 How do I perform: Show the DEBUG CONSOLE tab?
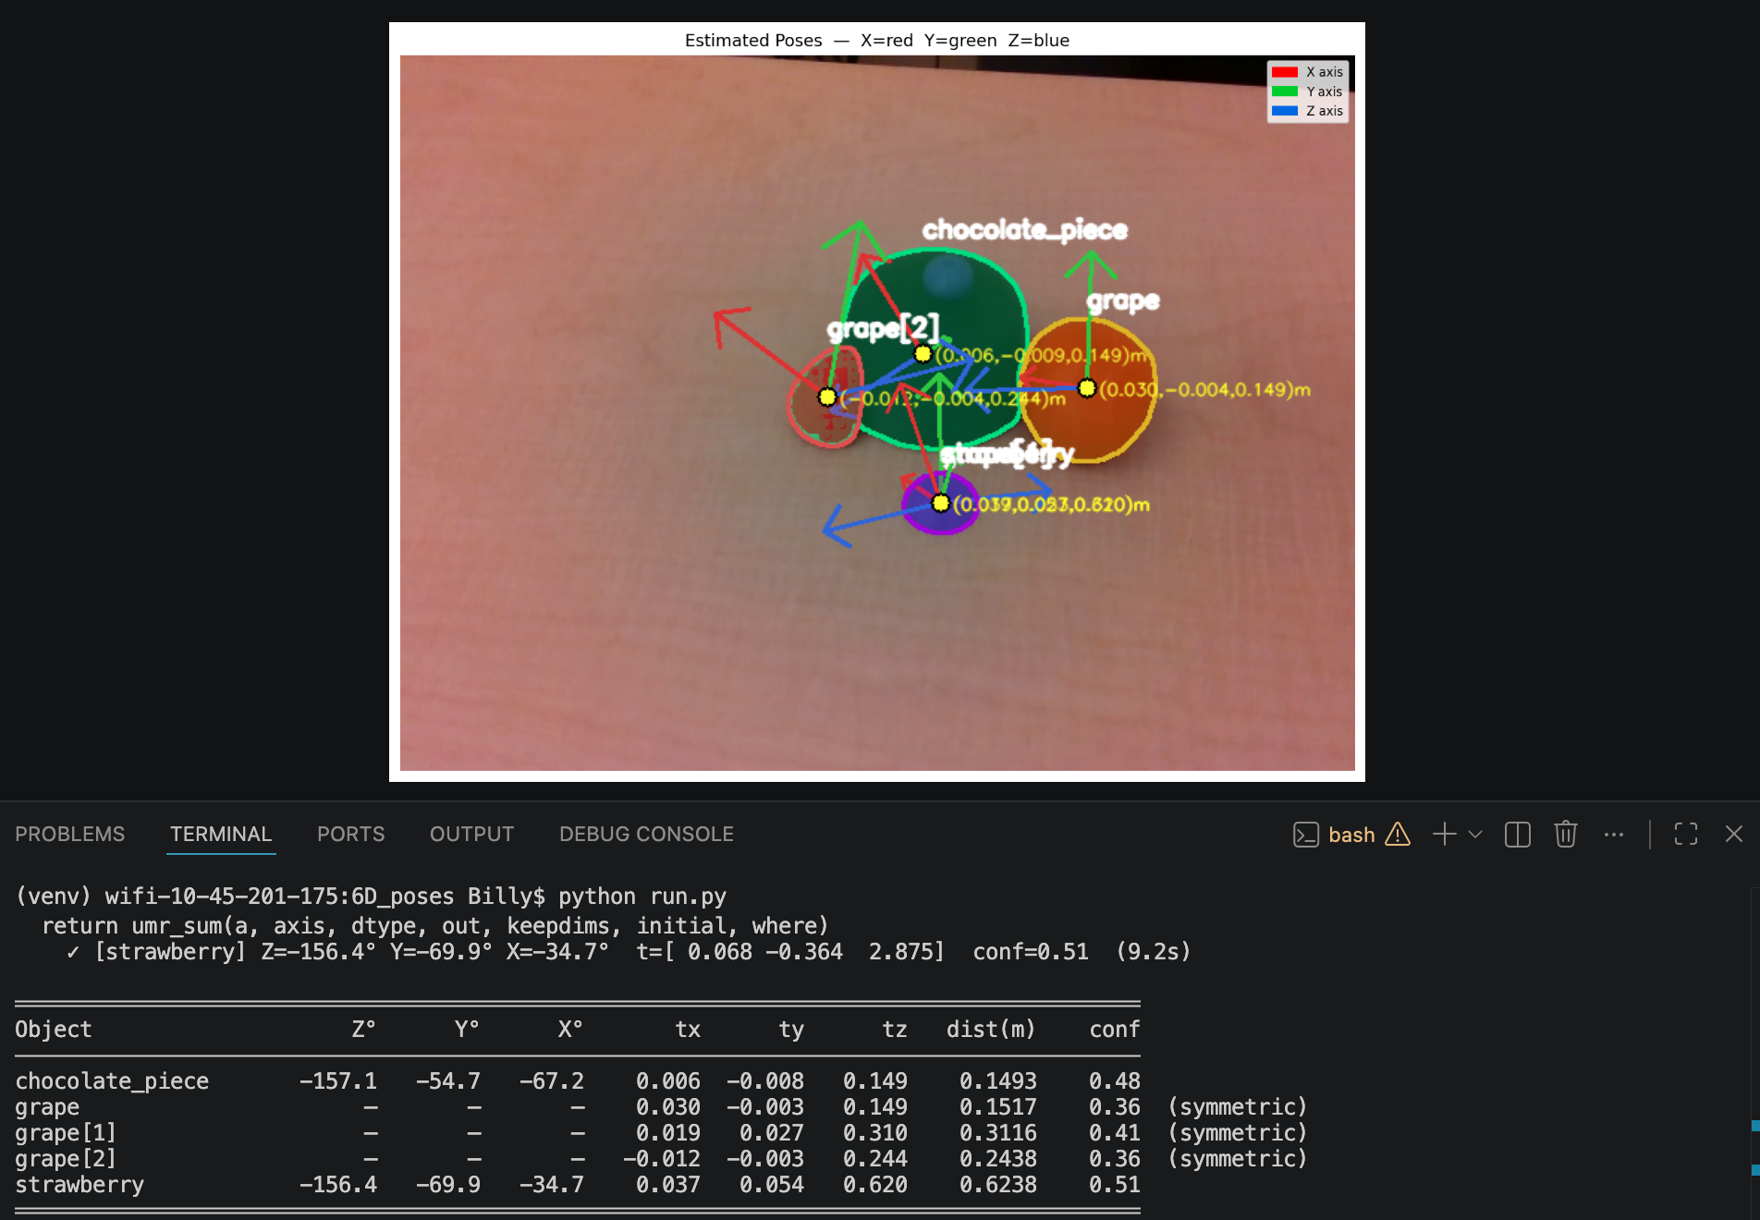(x=646, y=834)
